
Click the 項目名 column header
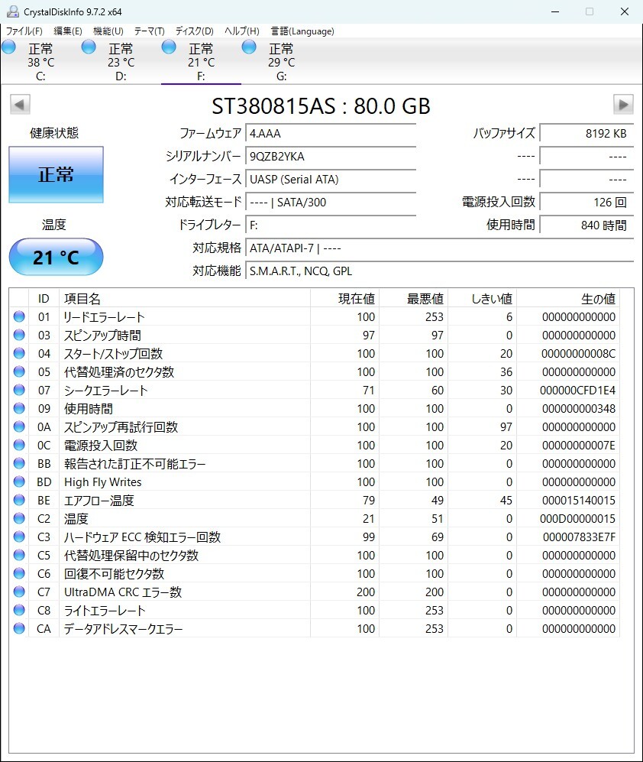pyautogui.click(x=185, y=298)
